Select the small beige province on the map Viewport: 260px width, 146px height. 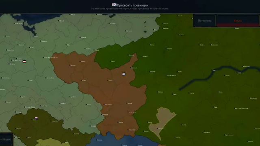pyautogui.click(x=162, y=122)
